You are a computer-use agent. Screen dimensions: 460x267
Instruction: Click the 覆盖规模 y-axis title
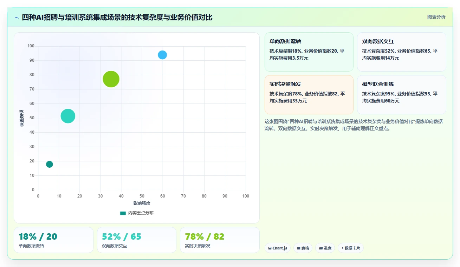(x=21, y=118)
